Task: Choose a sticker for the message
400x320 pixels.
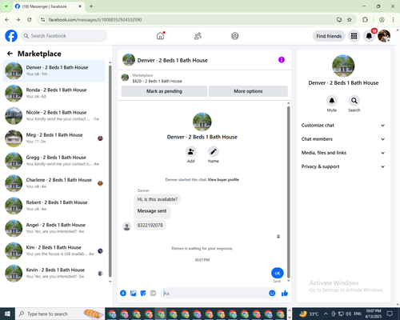Action: pos(143,294)
